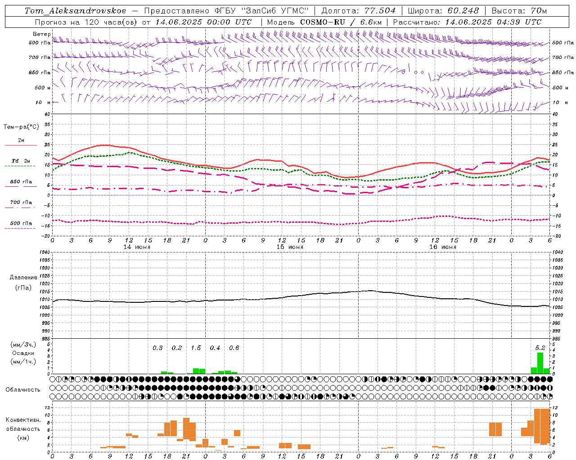This screenshot has height=460, width=576.
Task: Click the (км) unit label under convective cloudiness
Action: [23, 438]
